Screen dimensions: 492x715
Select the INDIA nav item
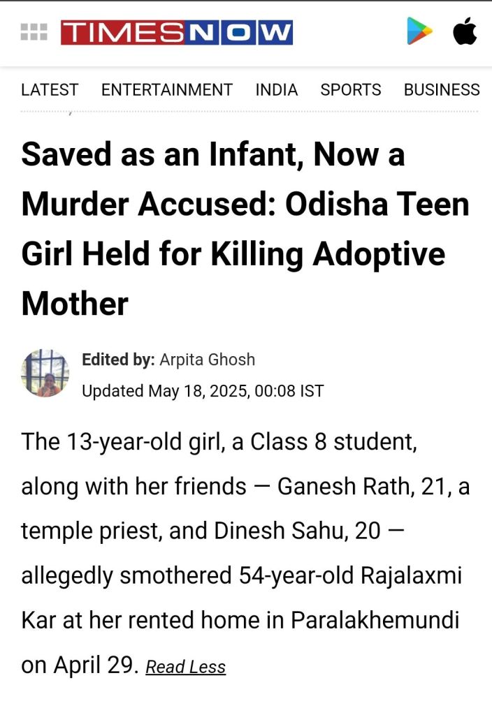pyautogui.click(x=276, y=90)
